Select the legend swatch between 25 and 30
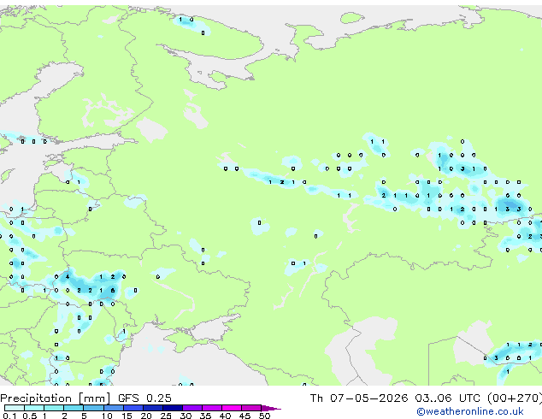Image resolution: width=542 pixels, height=419 pixels. [x=172, y=408]
